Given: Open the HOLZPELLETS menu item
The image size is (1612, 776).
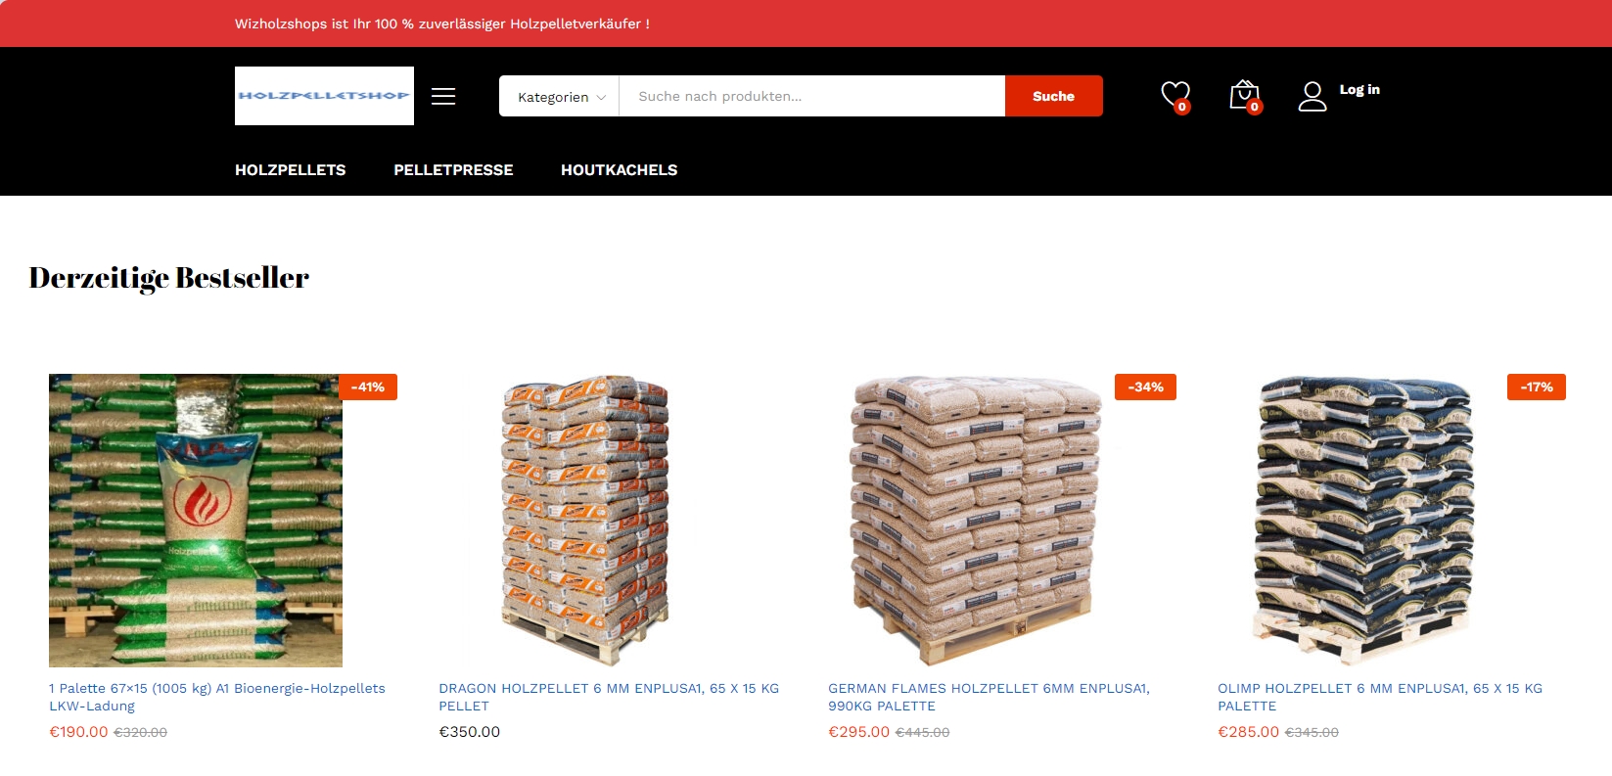Looking at the screenshot, I should pyautogui.click(x=291, y=170).
